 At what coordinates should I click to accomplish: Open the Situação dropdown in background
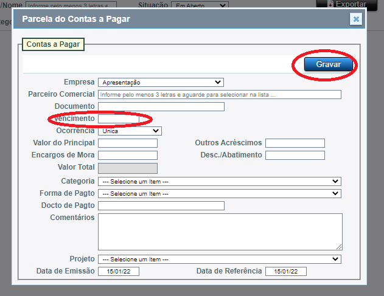coord(199,5)
